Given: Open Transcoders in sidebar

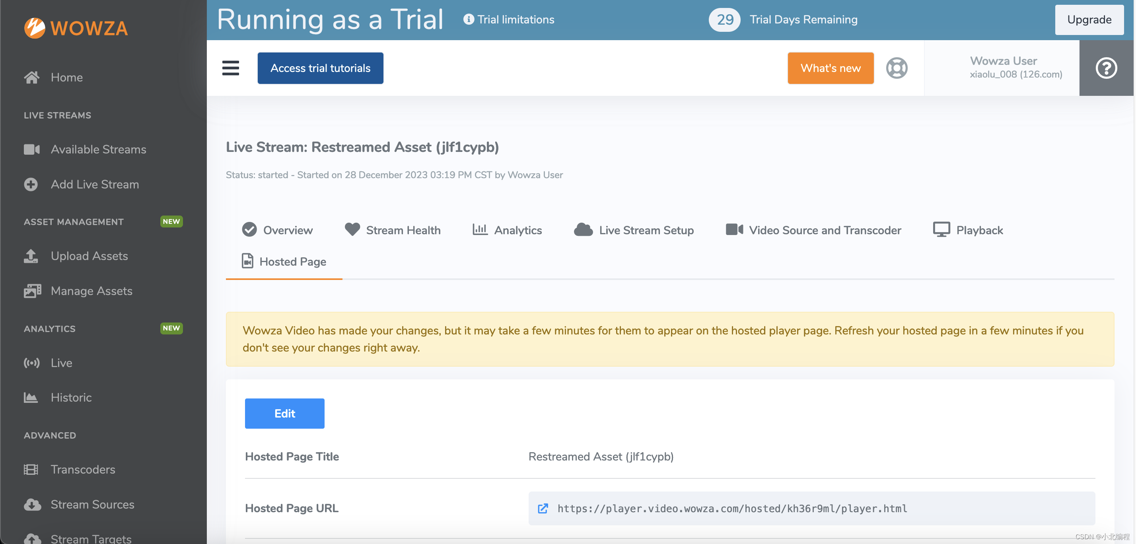Looking at the screenshot, I should (x=83, y=470).
